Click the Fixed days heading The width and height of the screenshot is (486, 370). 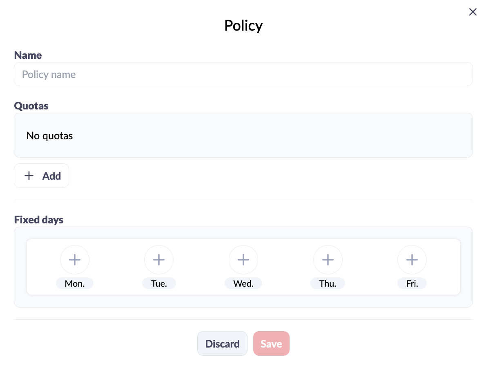tap(39, 220)
